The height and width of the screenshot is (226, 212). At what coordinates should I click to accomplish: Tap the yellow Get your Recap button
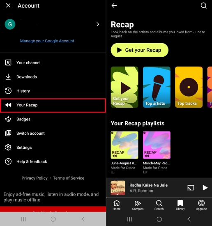click(x=140, y=50)
